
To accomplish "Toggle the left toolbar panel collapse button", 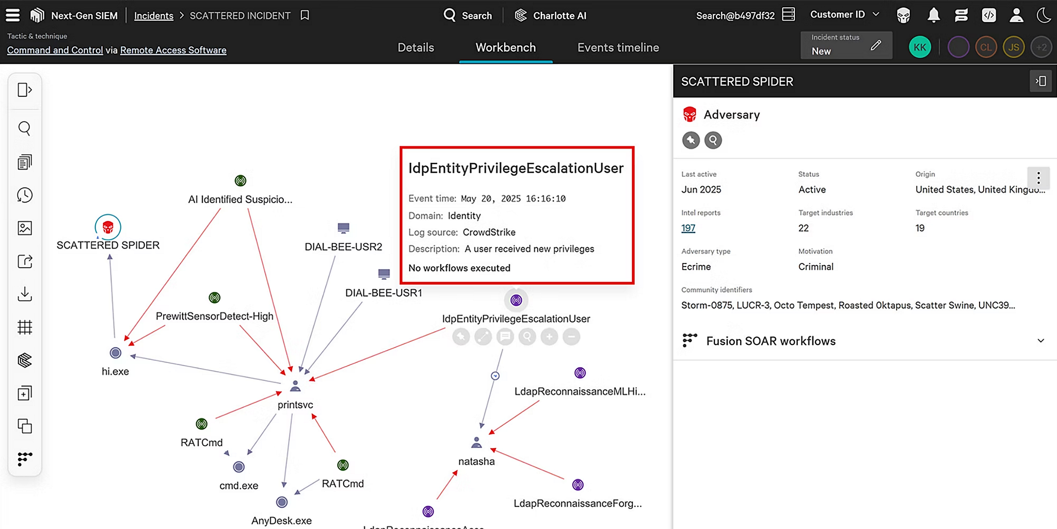I will [x=24, y=90].
